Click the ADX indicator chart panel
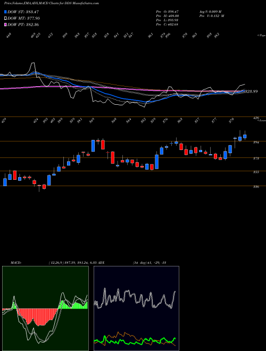 tap(136, 308)
